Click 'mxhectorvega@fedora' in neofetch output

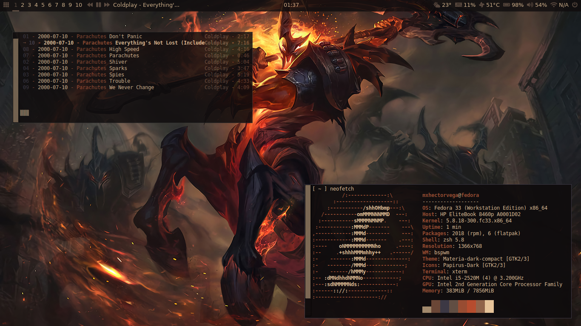pyautogui.click(x=450, y=195)
